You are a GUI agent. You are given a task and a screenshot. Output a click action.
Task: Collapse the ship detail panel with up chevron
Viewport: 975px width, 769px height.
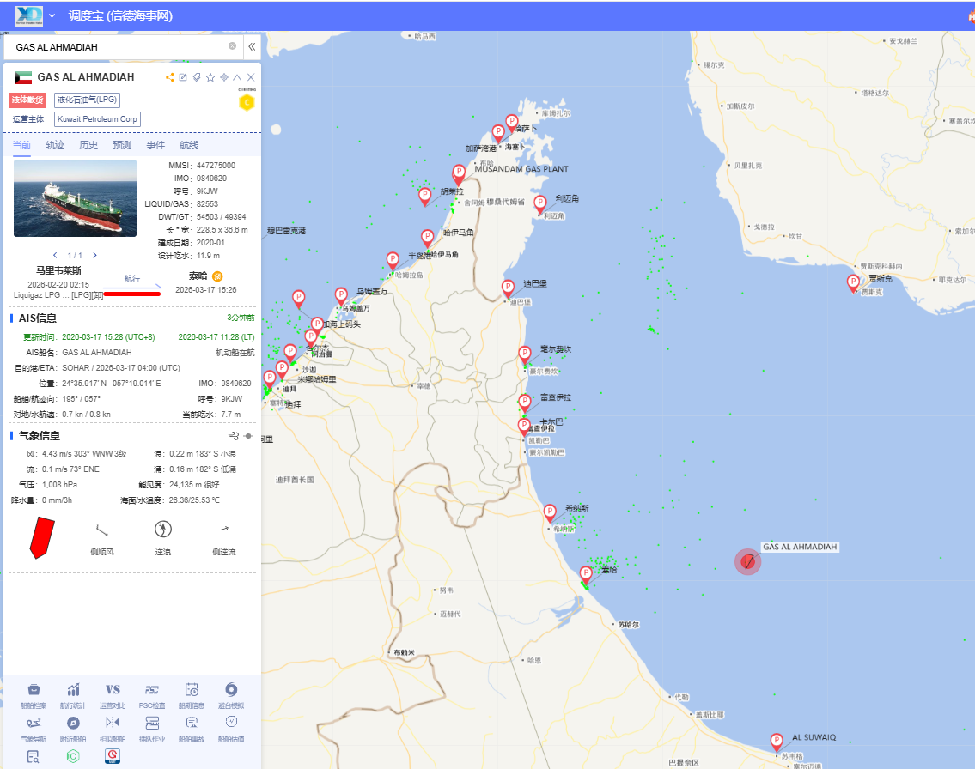(x=237, y=77)
